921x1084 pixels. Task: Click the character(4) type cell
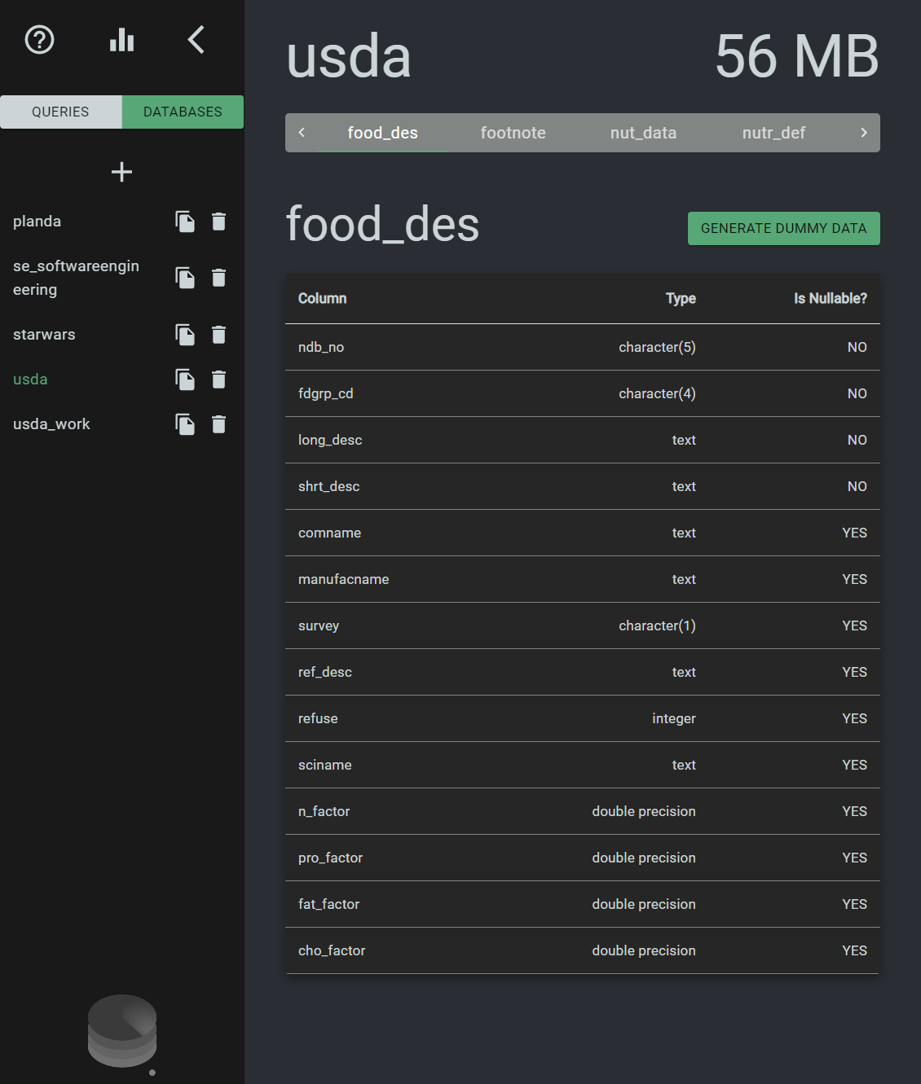tap(657, 393)
